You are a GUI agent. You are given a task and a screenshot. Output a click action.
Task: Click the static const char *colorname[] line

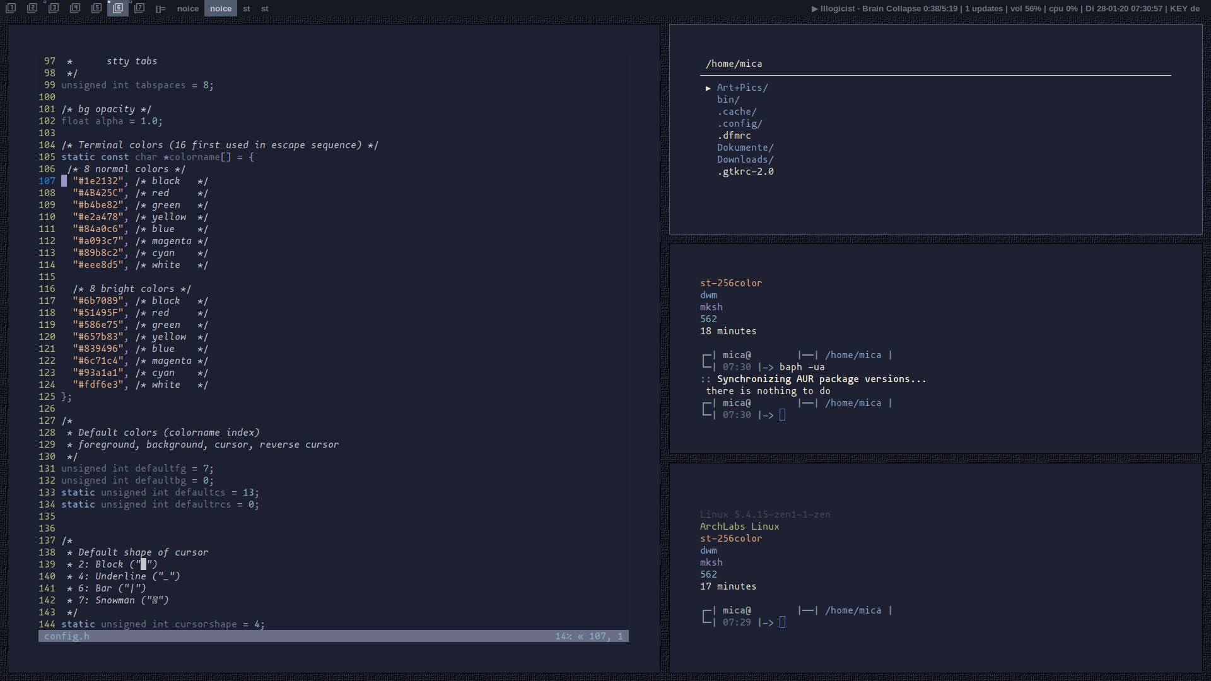[158, 157]
